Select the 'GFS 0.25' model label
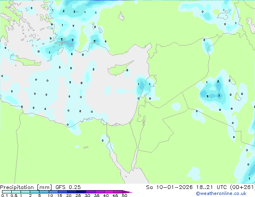The image size is (255, 197). [x=68, y=187]
